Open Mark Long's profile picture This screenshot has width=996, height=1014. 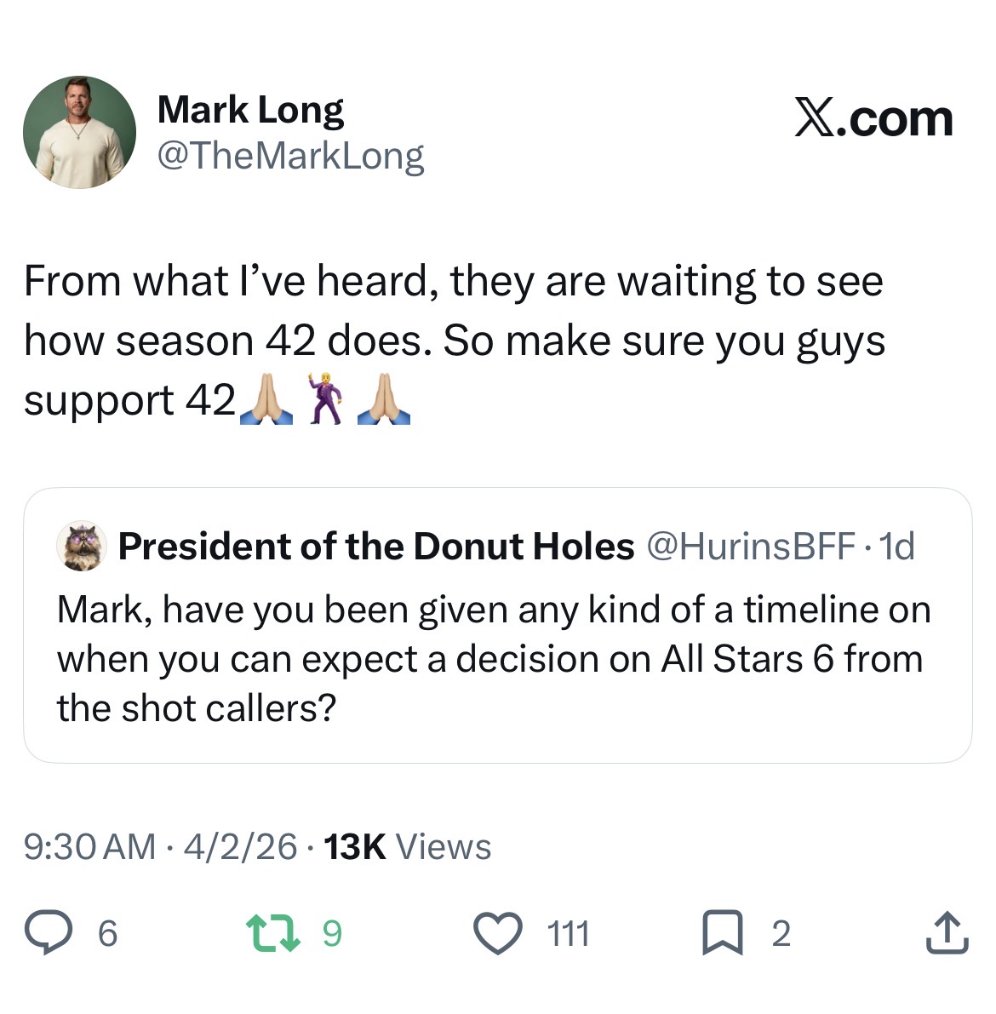79,132
